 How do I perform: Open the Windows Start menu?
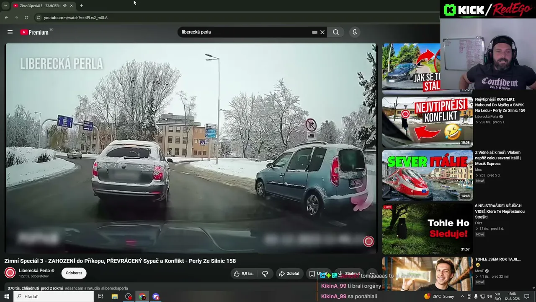tap(7, 297)
